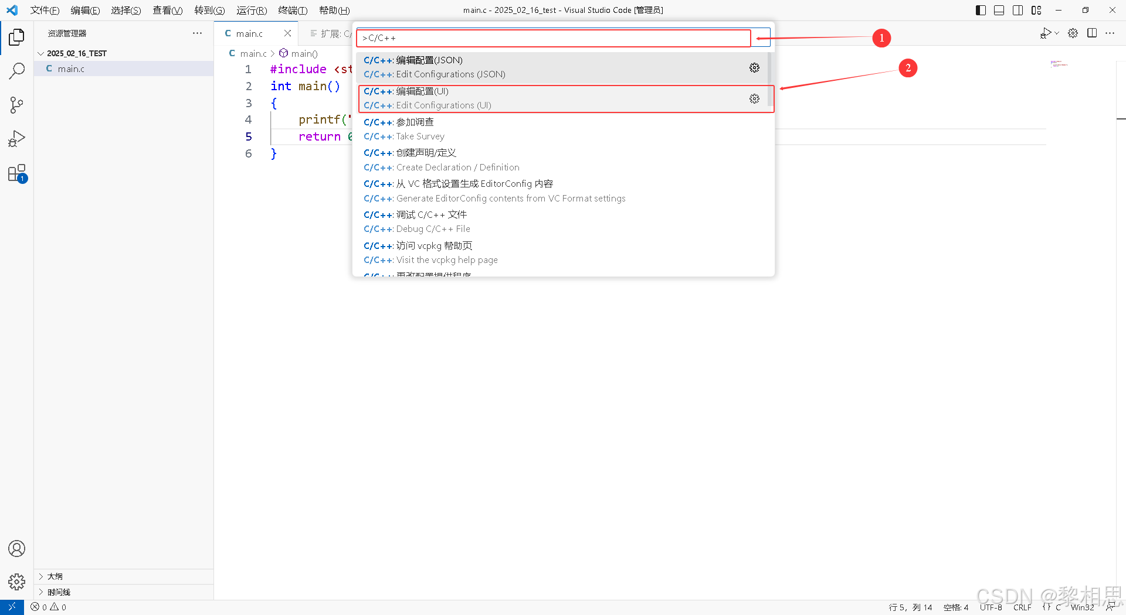Open the 文件(F) menu

(45, 10)
